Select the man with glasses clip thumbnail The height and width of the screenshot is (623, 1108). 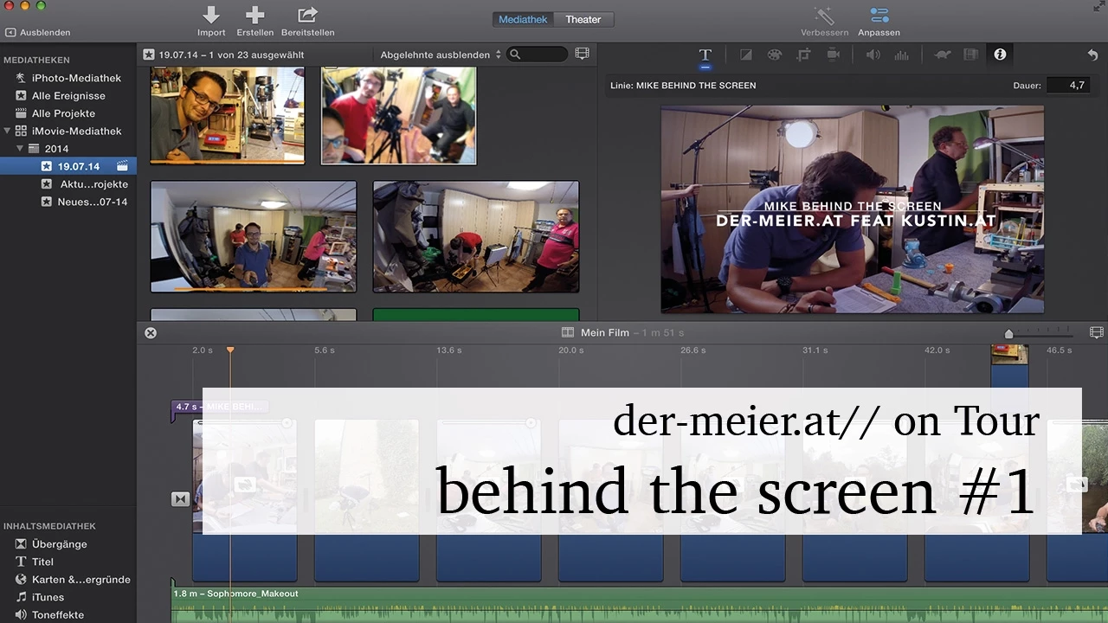(228, 116)
